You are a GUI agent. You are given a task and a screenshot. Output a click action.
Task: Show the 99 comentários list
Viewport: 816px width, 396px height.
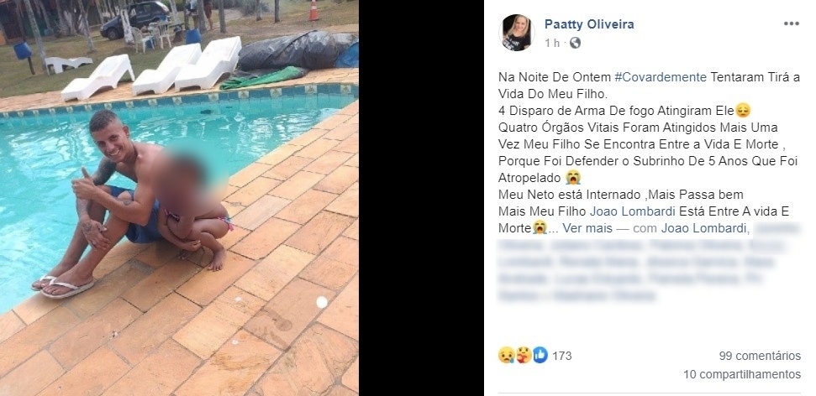point(760,356)
